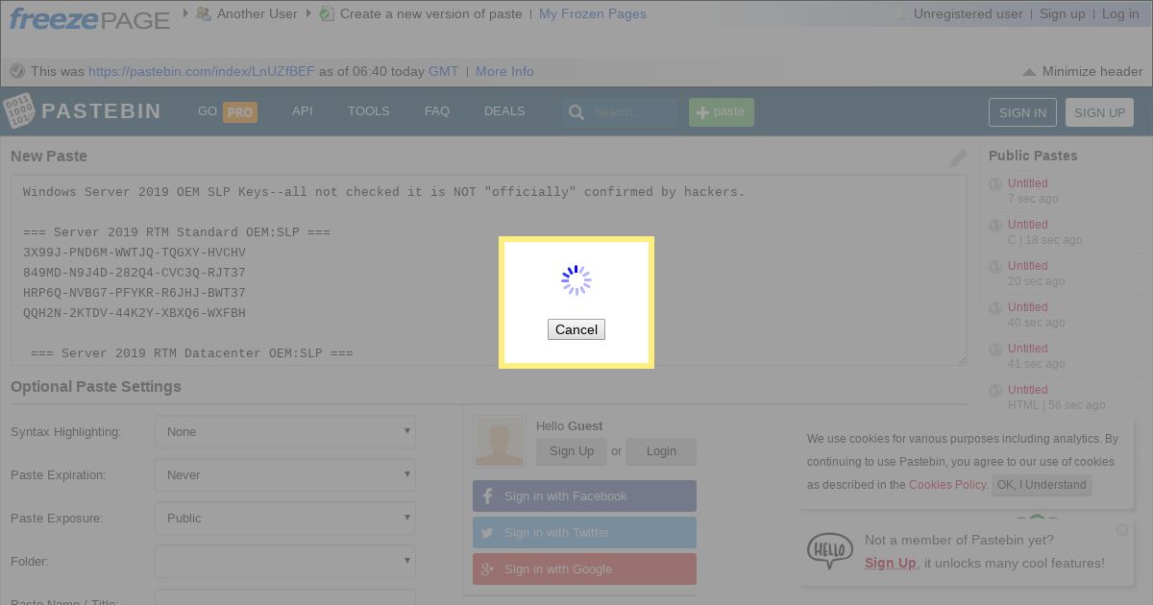Image resolution: width=1153 pixels, height=605 pixels.
Task: Click the Minimize header triangle icon
Action: 1029,72
